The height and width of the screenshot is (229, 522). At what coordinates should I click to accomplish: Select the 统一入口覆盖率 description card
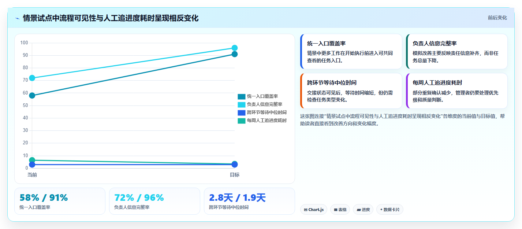pos(351,52)
